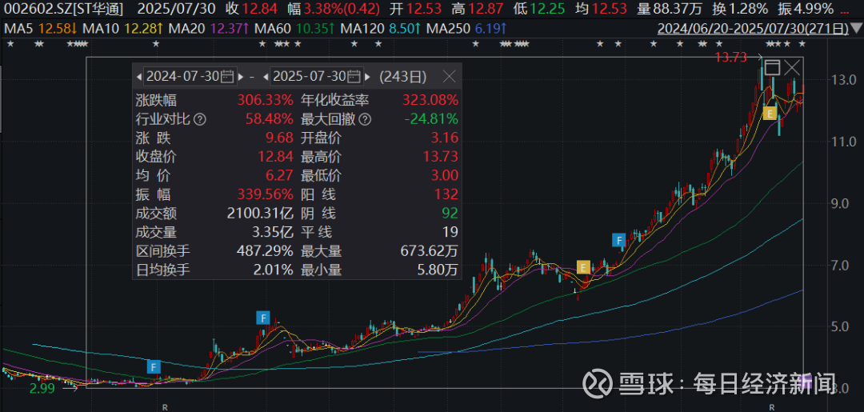This screenshot has height=412, width=864.
Task: Click the 阳线 count 132
Action: [446, 194]
